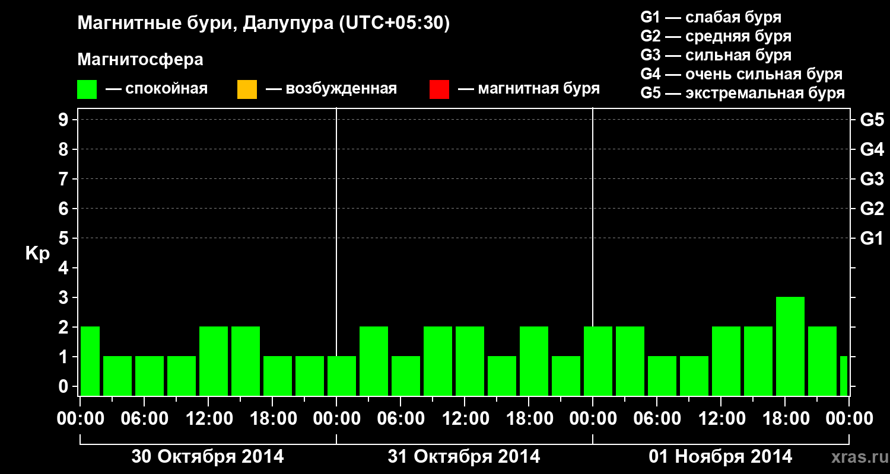
Task: Click the G5 label on the right axis
Action: [872, 120]
